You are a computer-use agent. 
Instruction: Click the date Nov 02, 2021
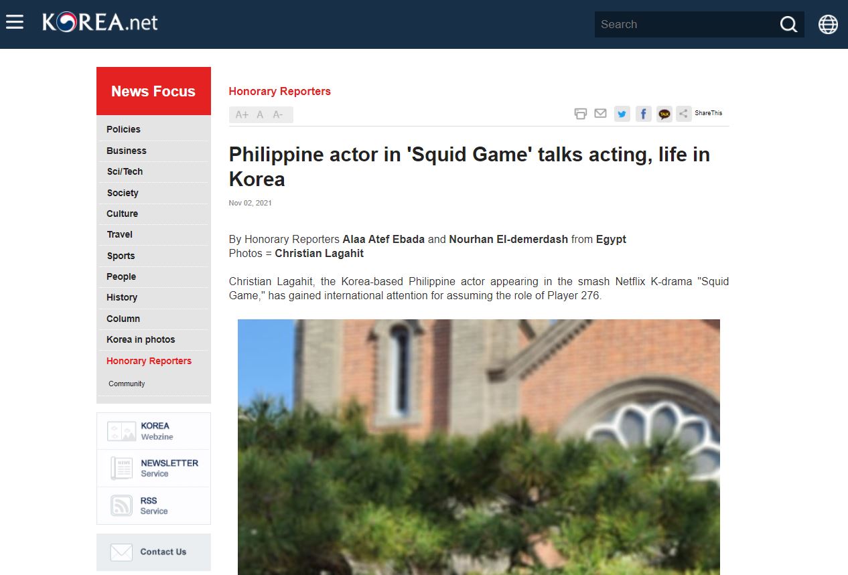(251, 203)
